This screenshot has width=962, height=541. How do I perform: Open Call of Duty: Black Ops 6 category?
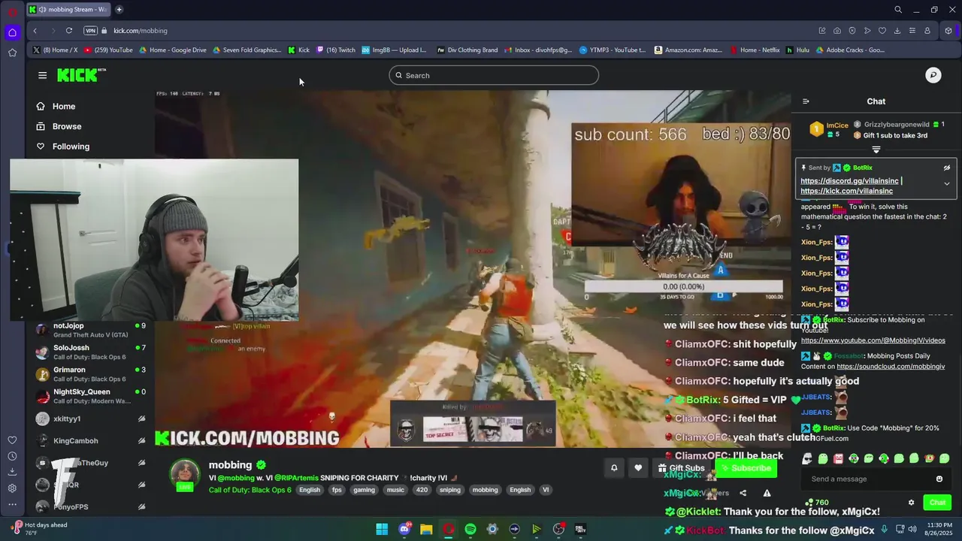point(250,490)
